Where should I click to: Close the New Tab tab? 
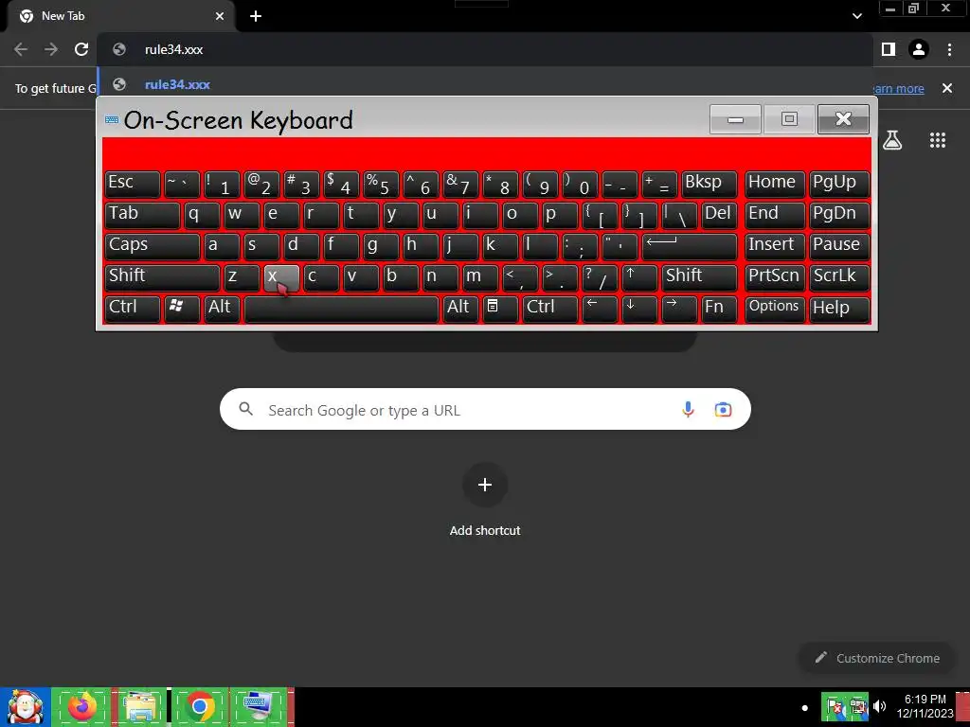pyautogui.click(x=220, y=16)
